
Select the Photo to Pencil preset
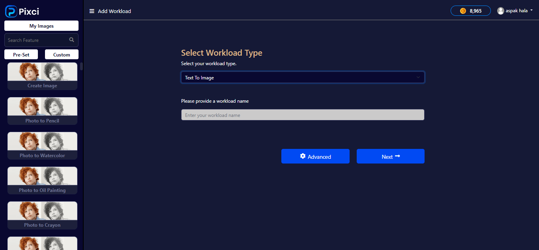[x=42, y=111]
